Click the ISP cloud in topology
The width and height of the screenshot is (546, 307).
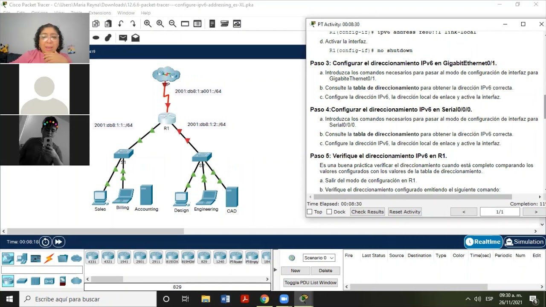click(x=166, y=74)
